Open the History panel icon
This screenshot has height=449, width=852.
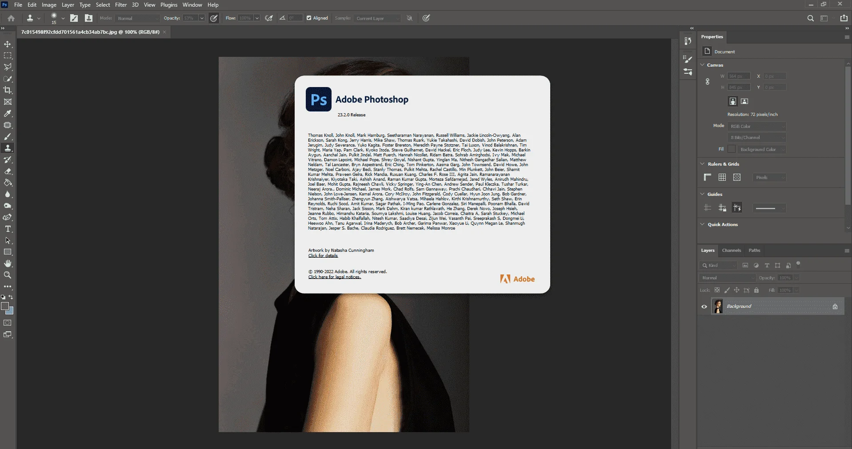point(688,41)
